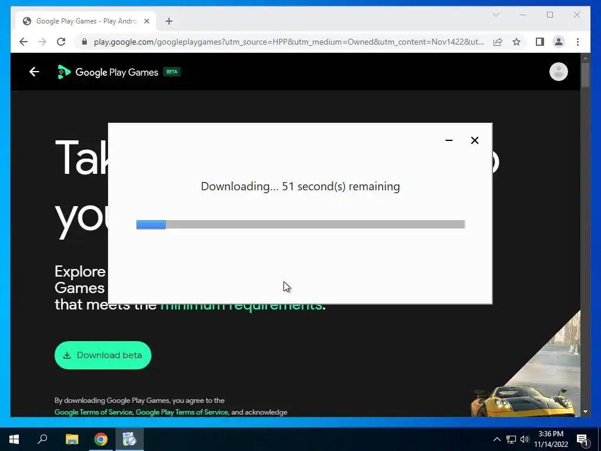Switch to Chrome from taskbar
This screenshot has height=451, width=601.
101,439
